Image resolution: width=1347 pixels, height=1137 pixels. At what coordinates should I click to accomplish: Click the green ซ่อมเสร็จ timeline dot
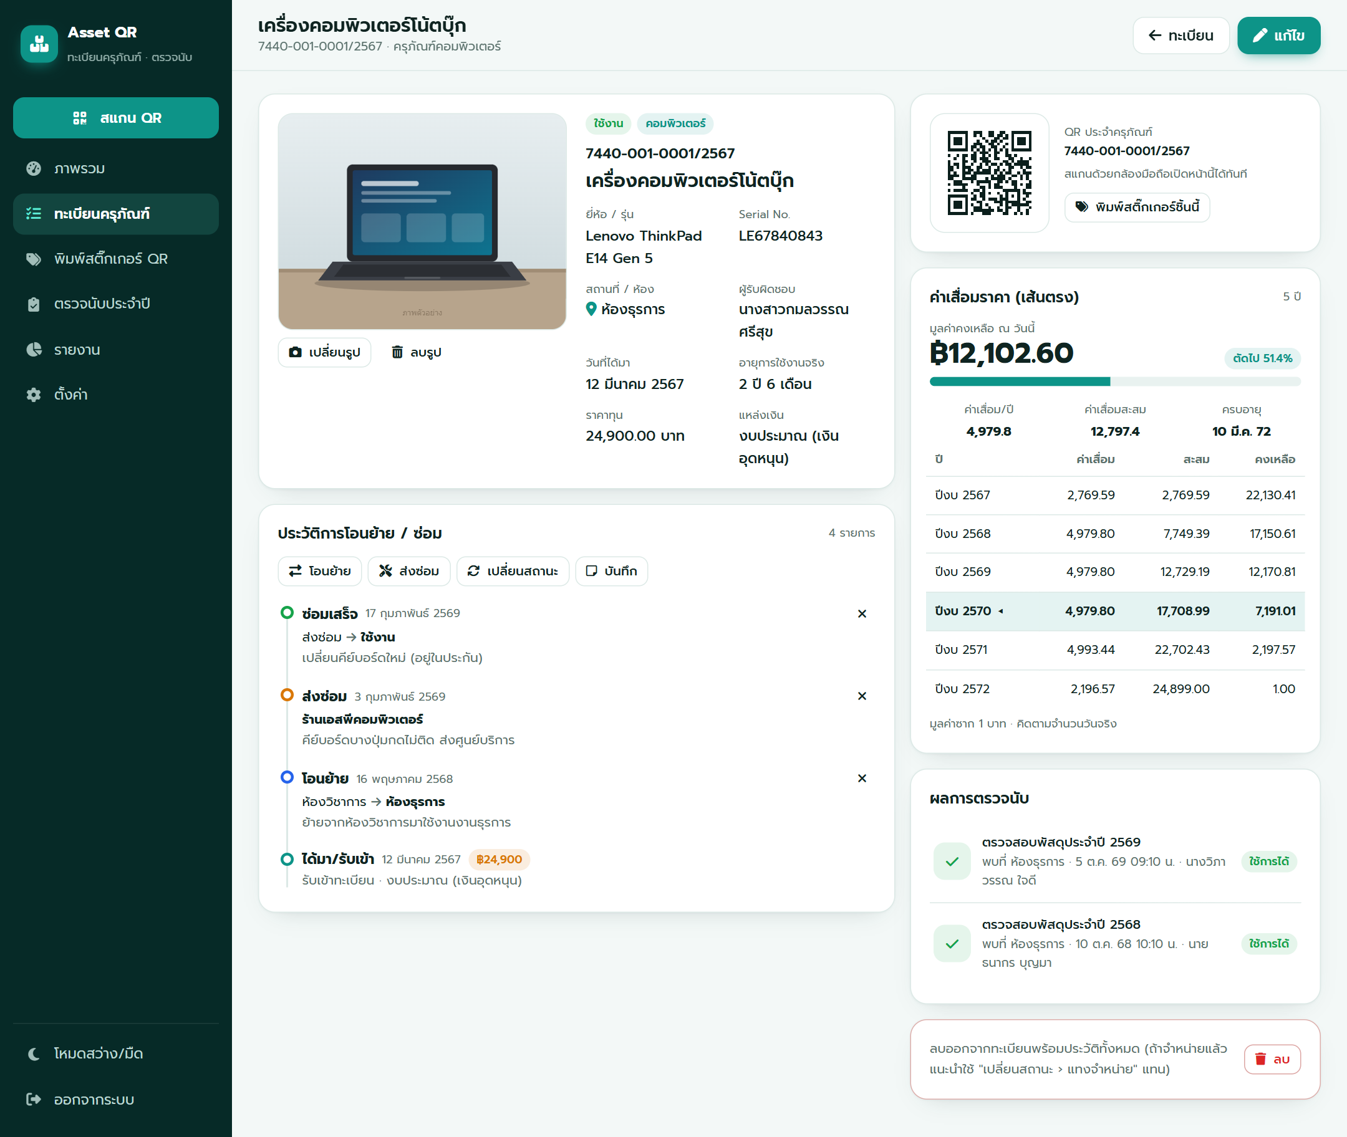pyautogui.click(x=287, y=613)
